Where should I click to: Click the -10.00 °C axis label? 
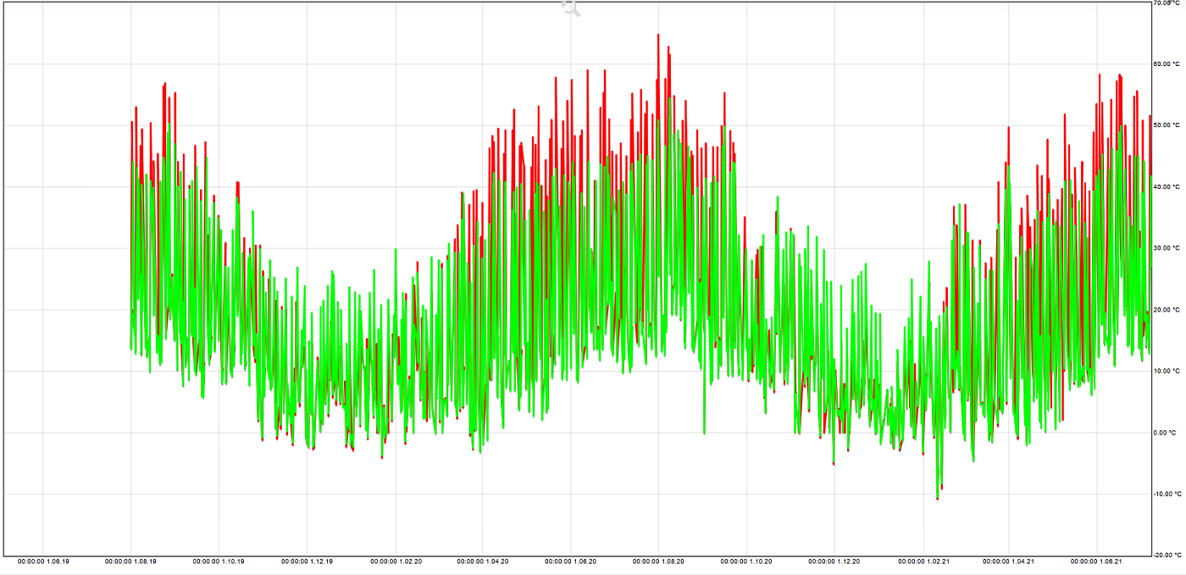point(1167,494)
